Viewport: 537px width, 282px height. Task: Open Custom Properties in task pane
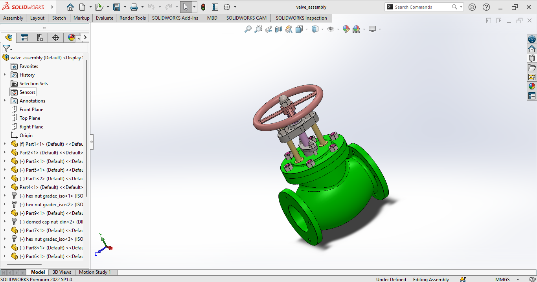(532, 96)
